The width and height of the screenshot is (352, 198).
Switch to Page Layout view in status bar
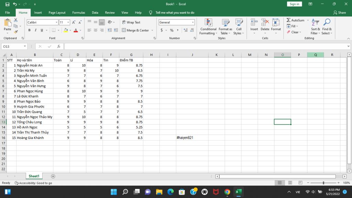290,183
